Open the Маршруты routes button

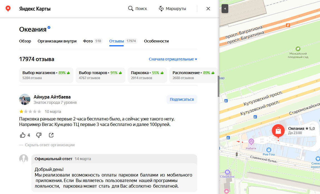172,9
